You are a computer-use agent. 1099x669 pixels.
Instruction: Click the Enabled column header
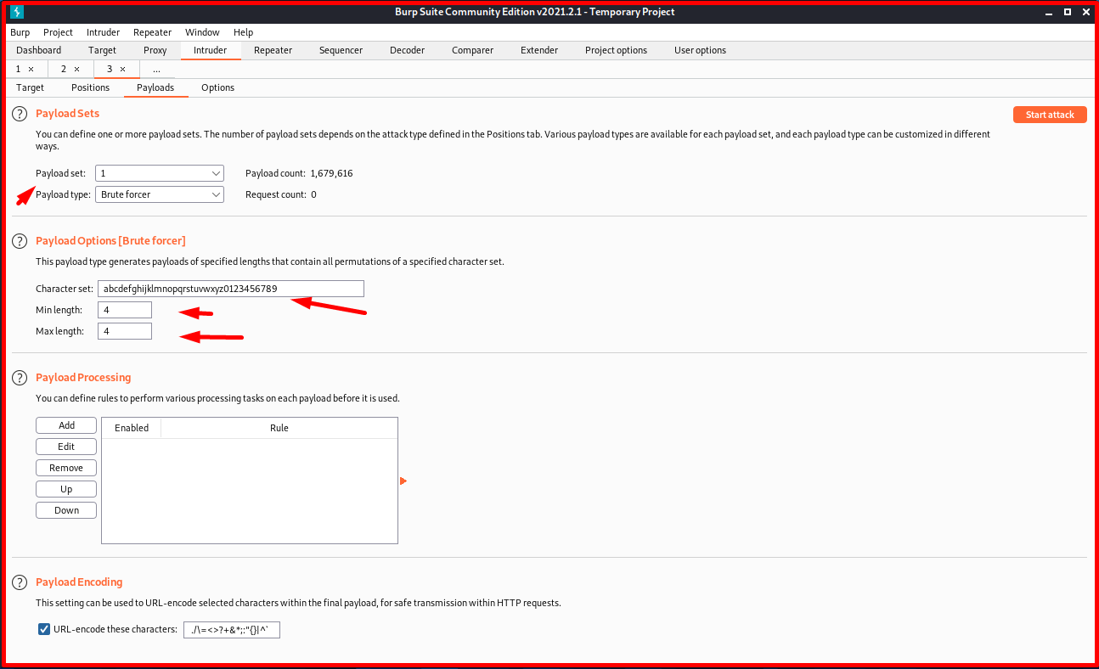pos(132,428)
